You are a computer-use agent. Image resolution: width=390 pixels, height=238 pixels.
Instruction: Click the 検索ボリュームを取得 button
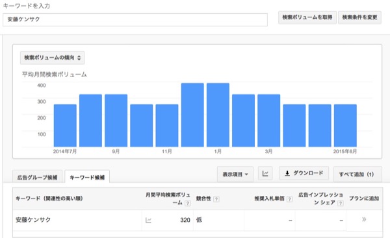(307, 18)
